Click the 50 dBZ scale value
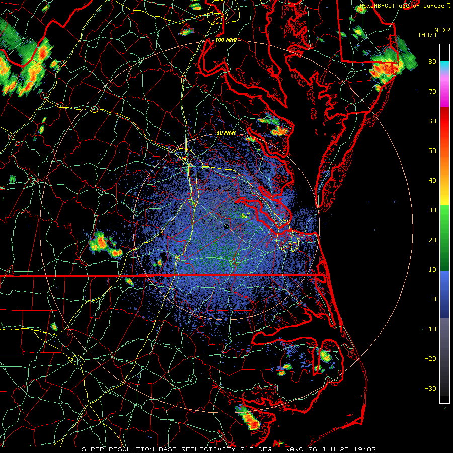Viewport: 453px width, 453px height. 432,151
